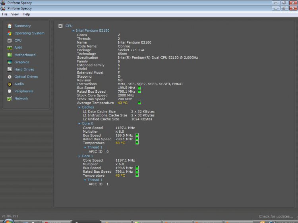Click the L2 Unified Cache Size value 1024 KBytes
The height and width of the screenshot is (223, 298).
pyautogui.click(x=141, y=119)
